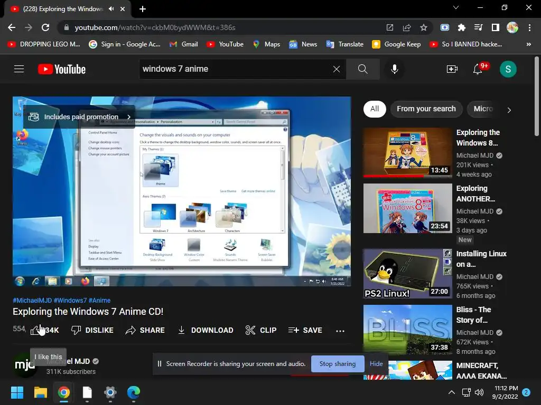
Task: Open the media controls icon in toolbar
Action: 479,27
